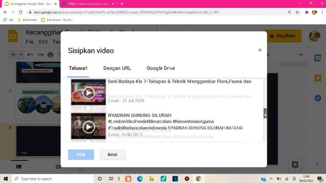Open the red recorder app on taskbar
Image resolution: width=326 pixels, height=183 pixels.
(x=187, y=178)
